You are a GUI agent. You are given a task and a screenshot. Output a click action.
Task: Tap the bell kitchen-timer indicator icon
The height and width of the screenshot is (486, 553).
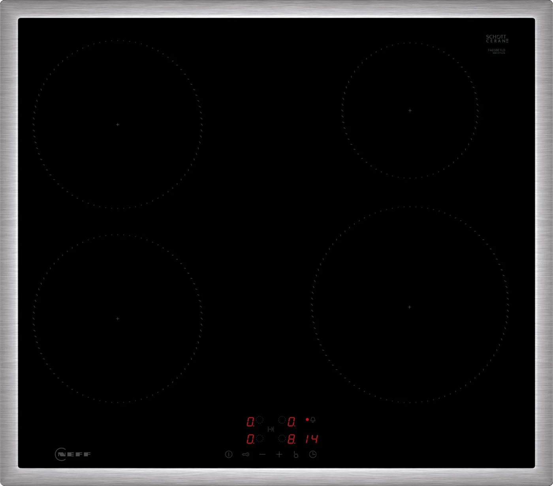(313, 419)
